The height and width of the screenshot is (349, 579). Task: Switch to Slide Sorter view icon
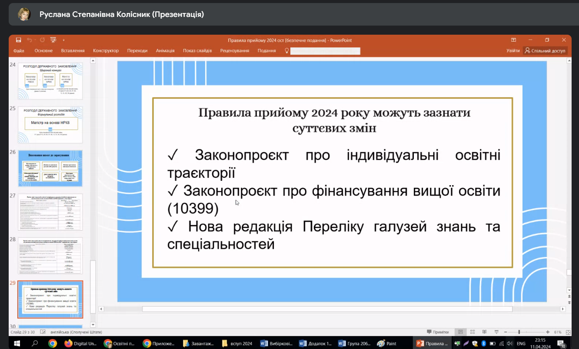click(x=473, y=332)
